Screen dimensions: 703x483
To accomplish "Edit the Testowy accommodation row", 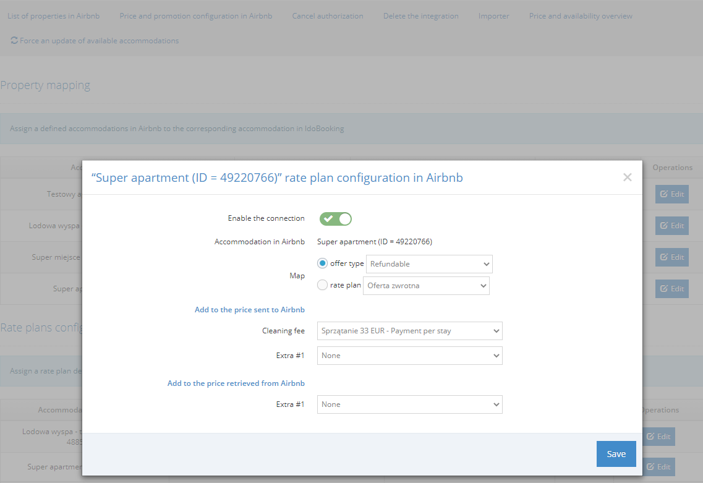I will point(671,194).
